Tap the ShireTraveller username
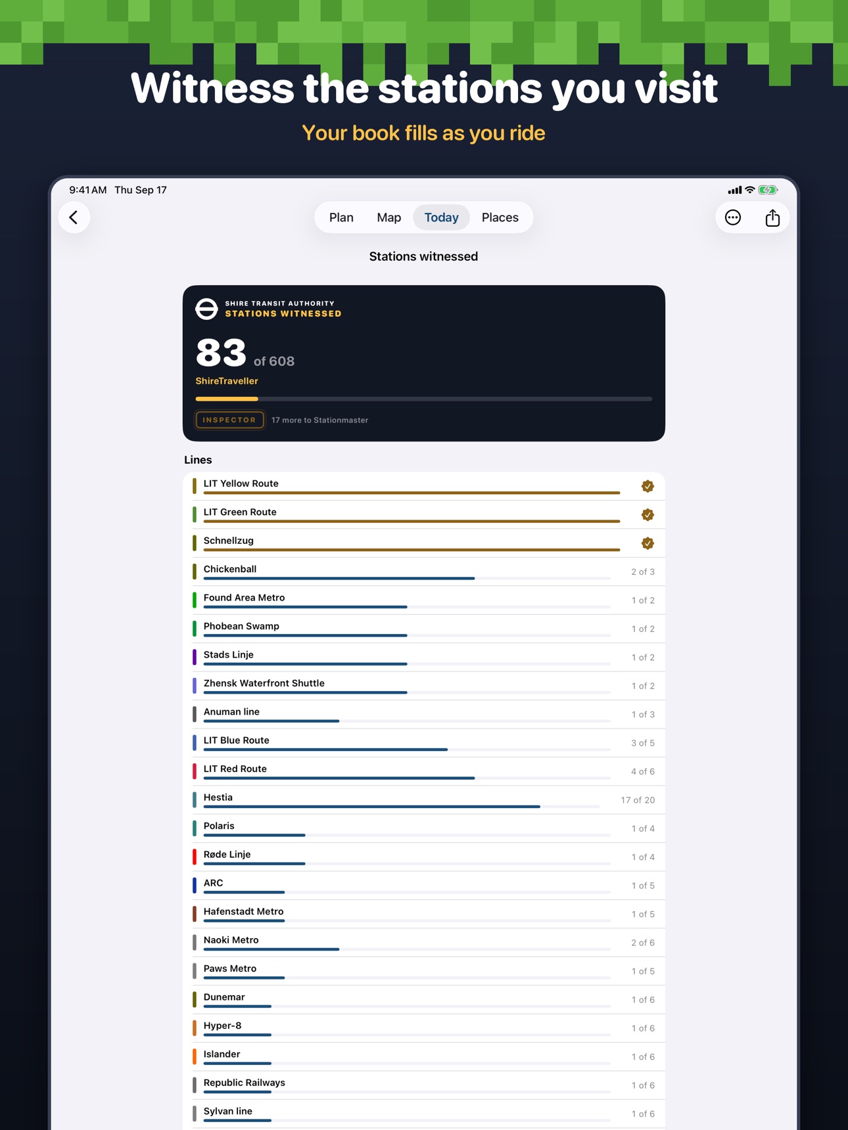The height and width of the screenshot is (1130, 848). (x=227, y=381)
